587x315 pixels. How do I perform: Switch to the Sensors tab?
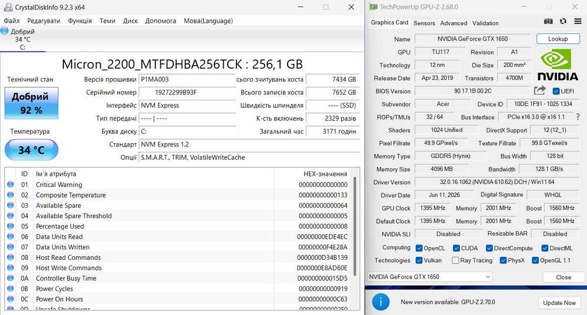(x=424, y=23)
